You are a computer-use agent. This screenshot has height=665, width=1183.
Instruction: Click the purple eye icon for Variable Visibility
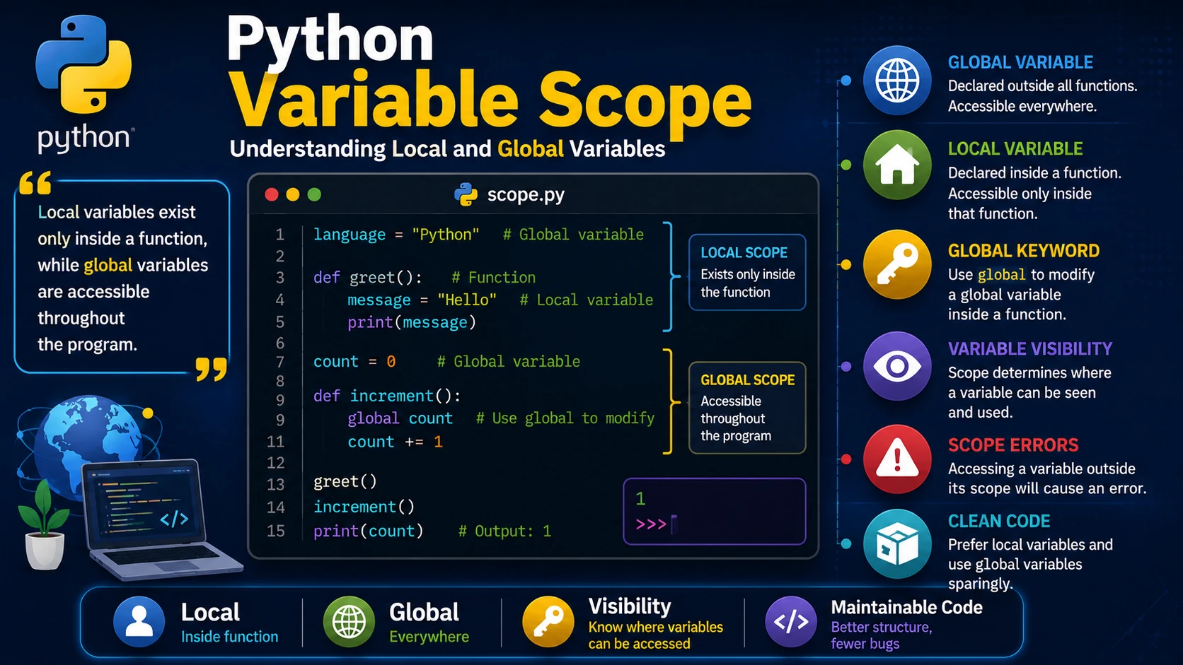pyautogui.click(x=897, y=366)
